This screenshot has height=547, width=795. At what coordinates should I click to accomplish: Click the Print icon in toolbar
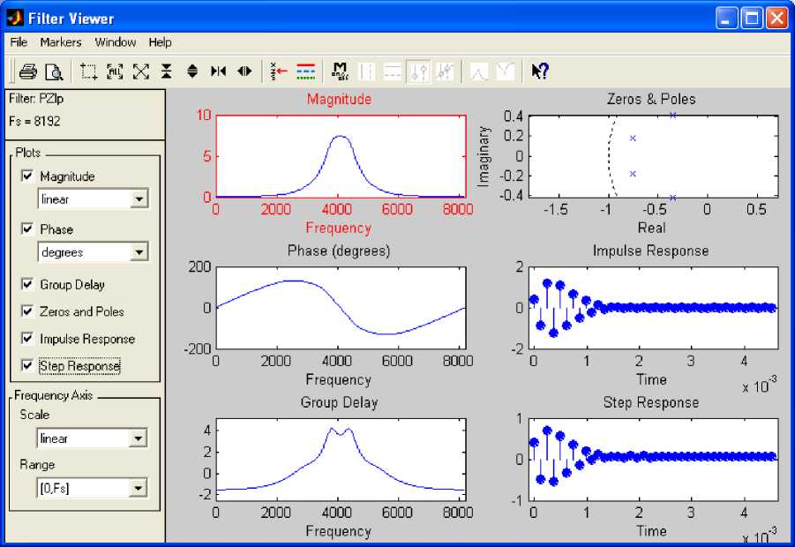(x=27, y=71)
